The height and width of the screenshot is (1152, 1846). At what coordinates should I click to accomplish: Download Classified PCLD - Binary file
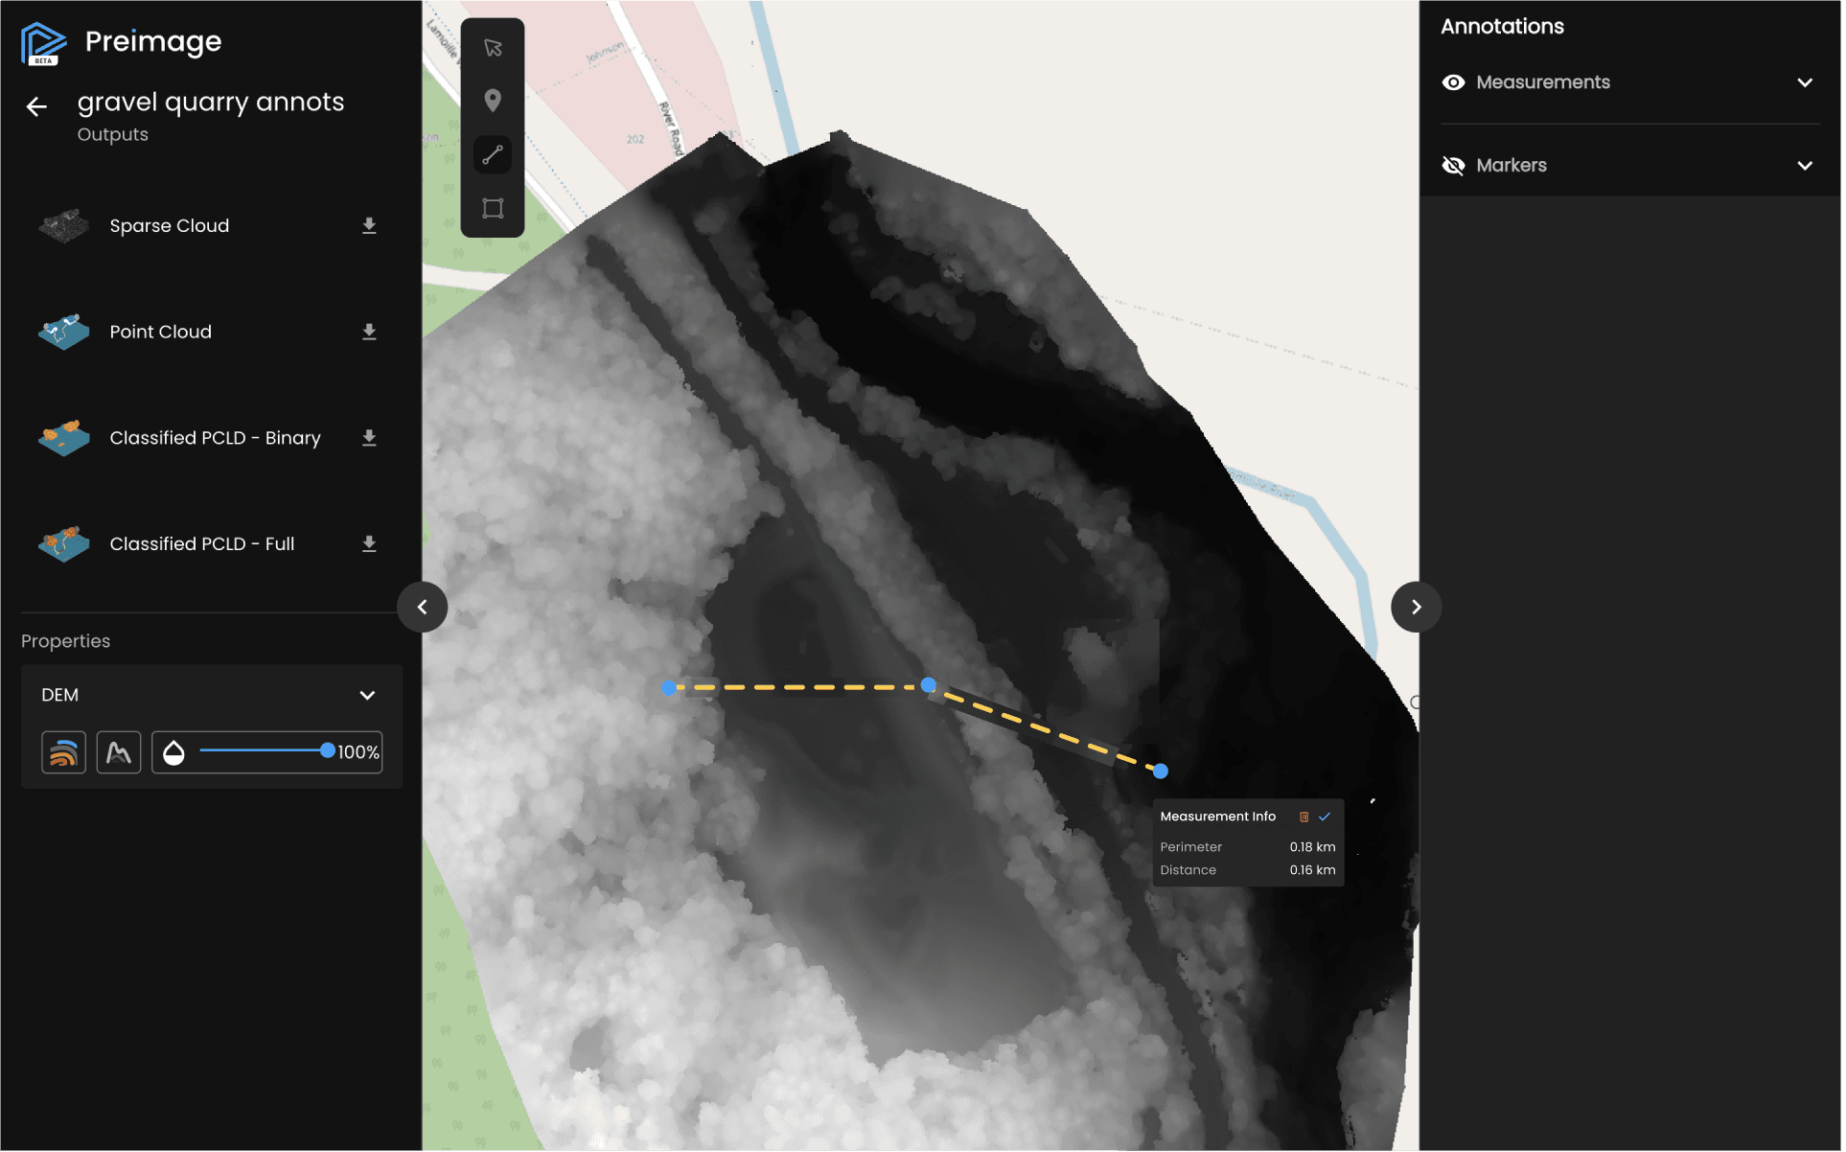pos(369,438)
